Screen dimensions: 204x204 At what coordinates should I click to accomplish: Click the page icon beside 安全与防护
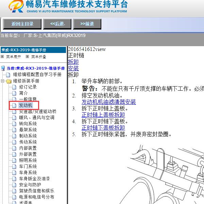14,185
